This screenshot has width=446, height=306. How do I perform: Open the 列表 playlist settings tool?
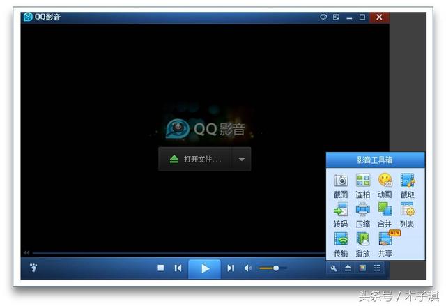[407, 215]
